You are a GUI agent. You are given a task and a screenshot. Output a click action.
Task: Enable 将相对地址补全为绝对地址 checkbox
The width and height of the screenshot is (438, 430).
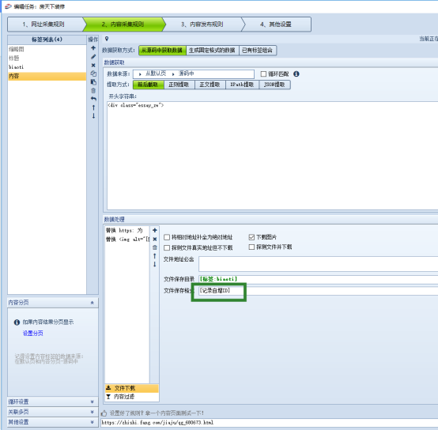167,237
